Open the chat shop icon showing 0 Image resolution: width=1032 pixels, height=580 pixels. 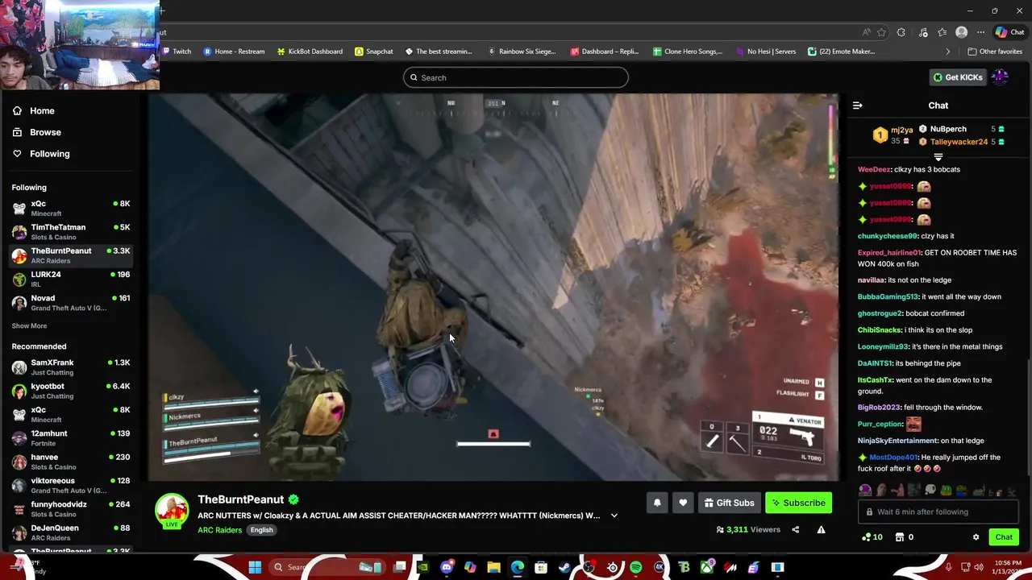point(905,537)
